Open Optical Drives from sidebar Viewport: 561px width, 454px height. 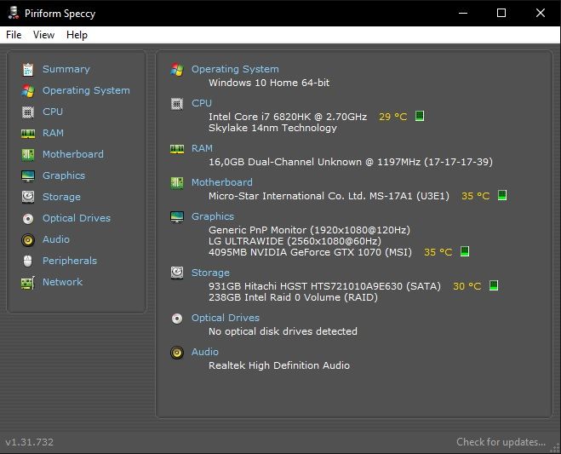[77, 218]
